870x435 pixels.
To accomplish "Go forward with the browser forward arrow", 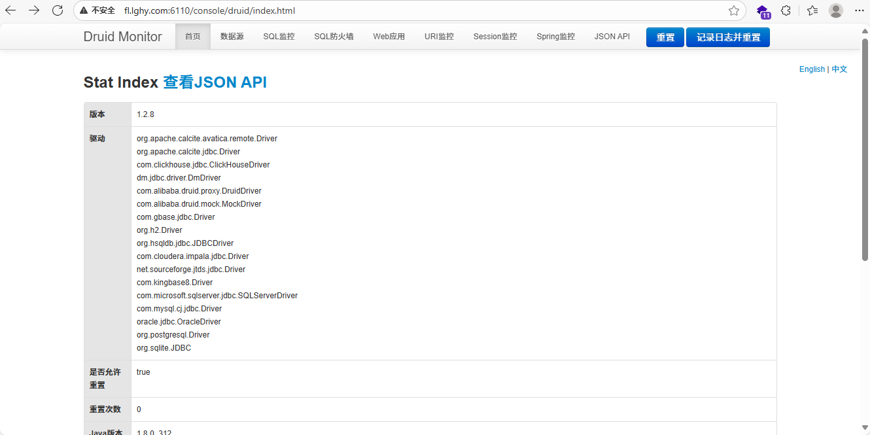I will click(34, 10).
